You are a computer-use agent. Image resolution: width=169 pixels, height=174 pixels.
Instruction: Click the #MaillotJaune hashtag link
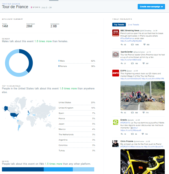137,147
